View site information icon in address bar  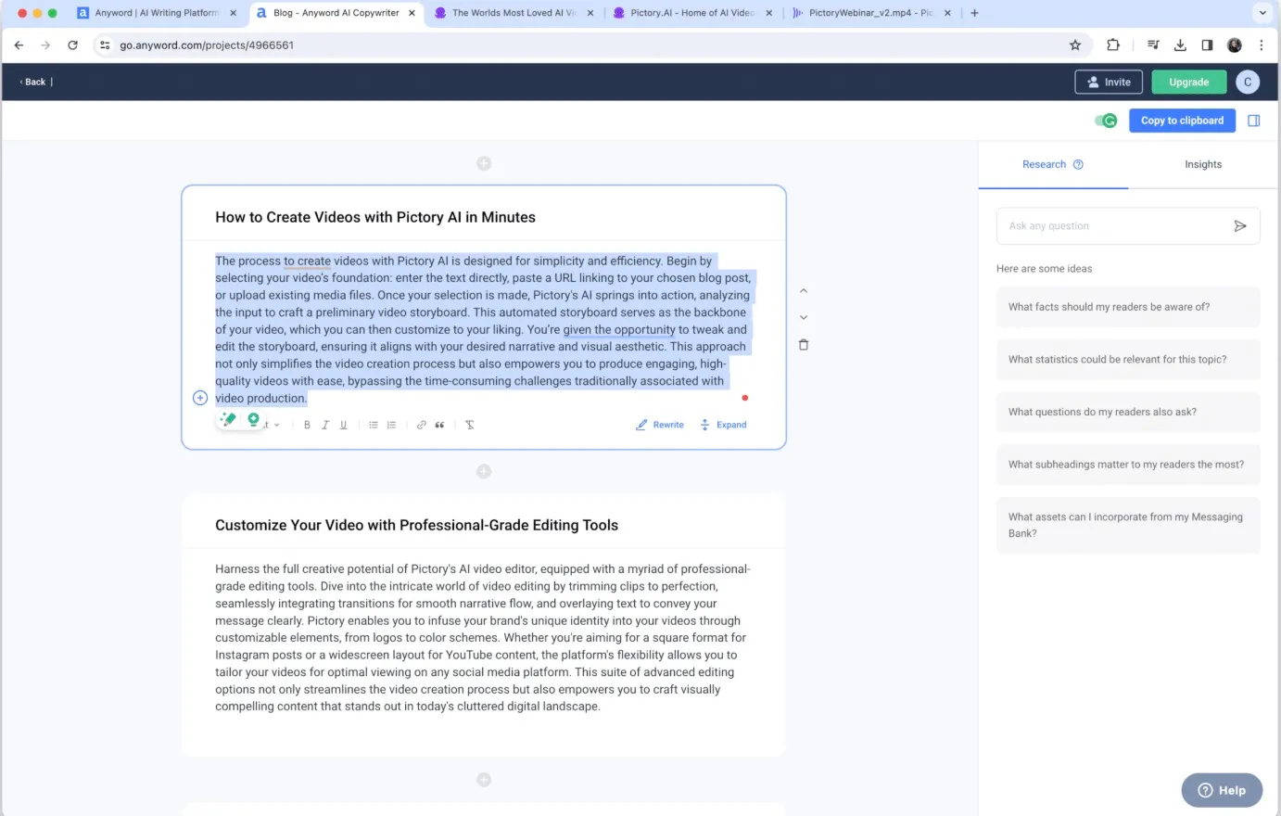pos(105,45)
